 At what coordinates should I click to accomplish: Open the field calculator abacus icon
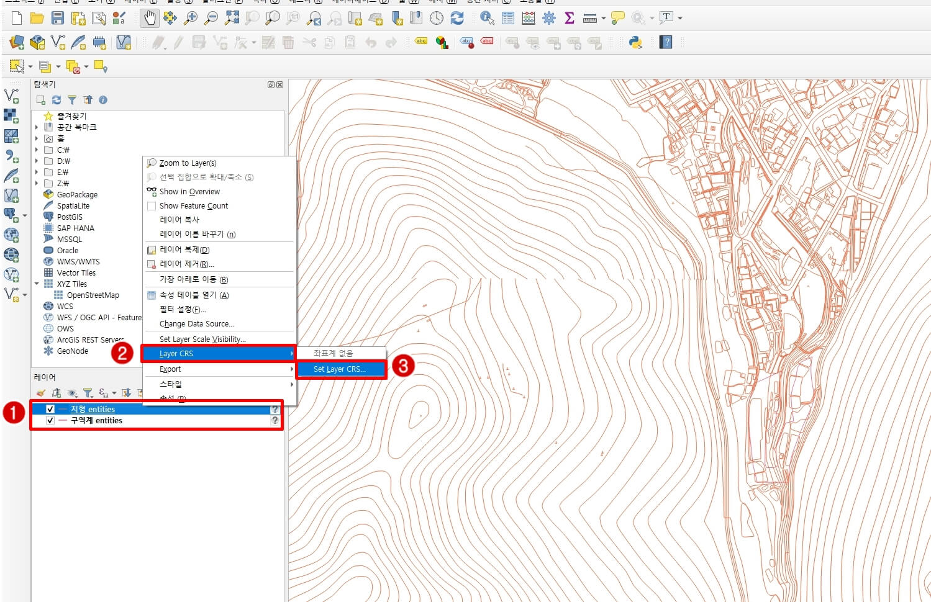529,18
